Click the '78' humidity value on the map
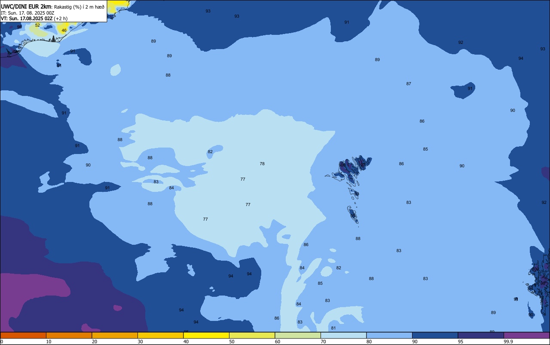The image size is (550, 345). point(262,164)
